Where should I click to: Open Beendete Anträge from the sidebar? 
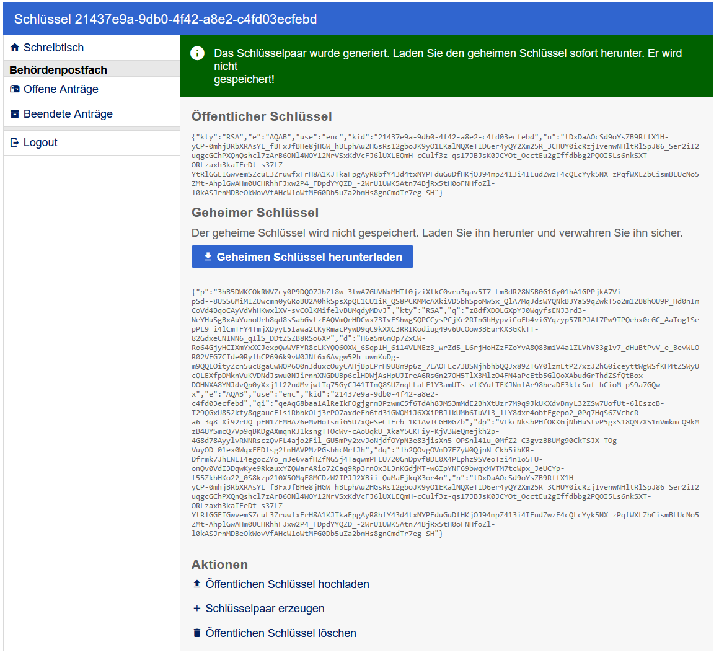click(68, 114)
